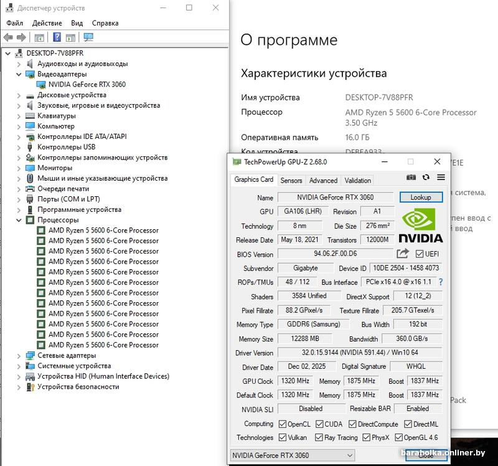Click the scan for hardware changes monitor icon

[88, 37]
